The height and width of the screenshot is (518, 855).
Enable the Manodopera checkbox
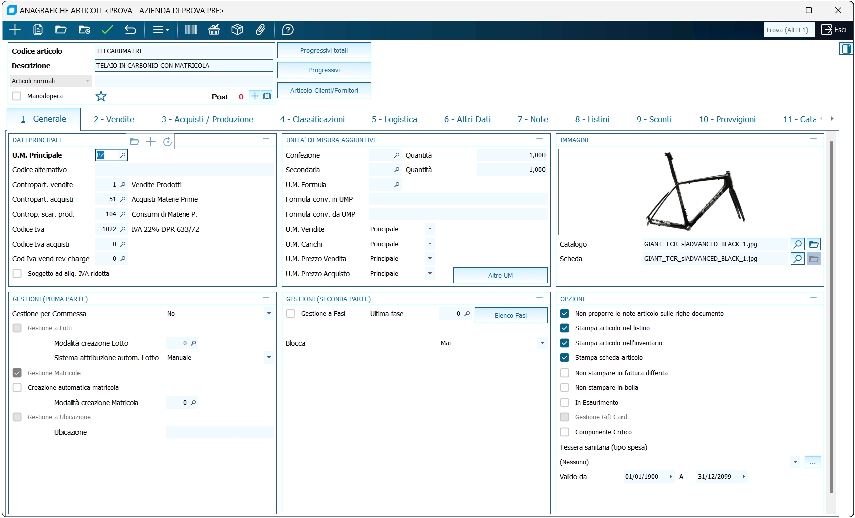pyautogui.click(x=17, y=96)
